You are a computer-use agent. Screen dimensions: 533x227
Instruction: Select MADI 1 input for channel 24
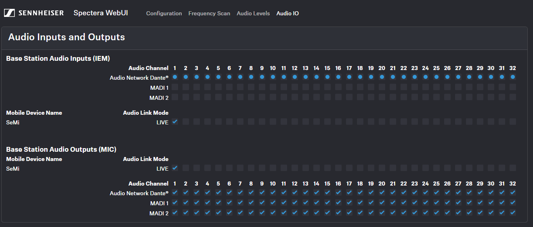(426, 87)
